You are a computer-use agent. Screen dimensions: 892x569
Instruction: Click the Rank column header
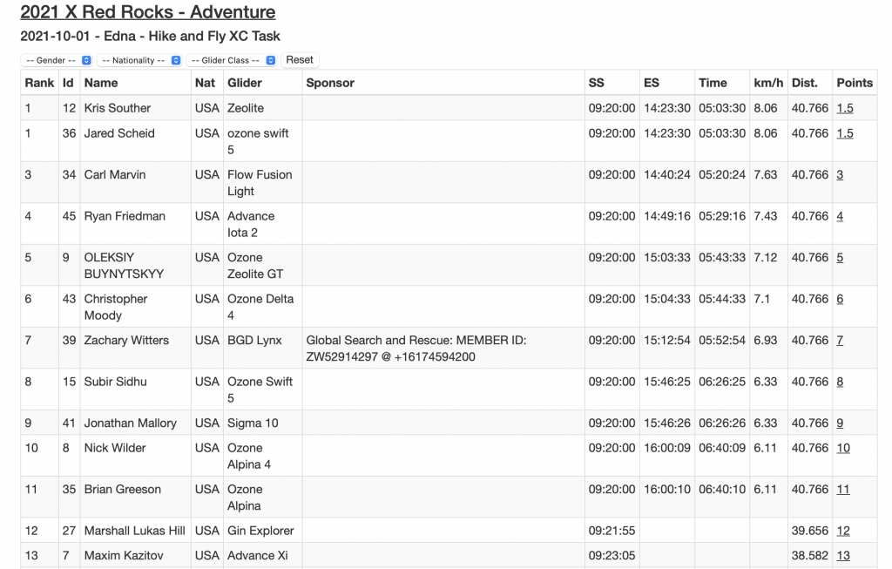(x=39, y=83)
